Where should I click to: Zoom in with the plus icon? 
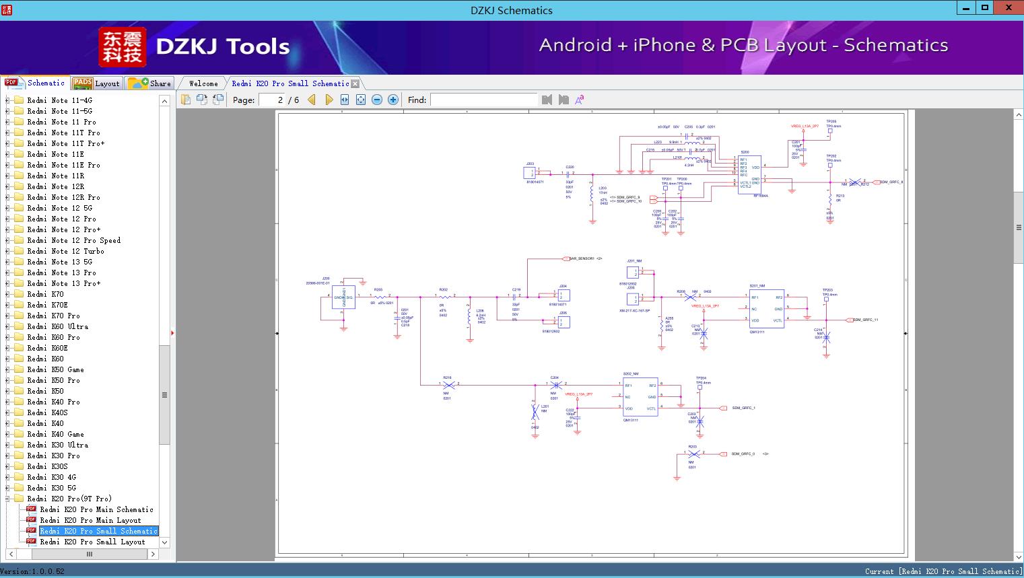(393, 100)
